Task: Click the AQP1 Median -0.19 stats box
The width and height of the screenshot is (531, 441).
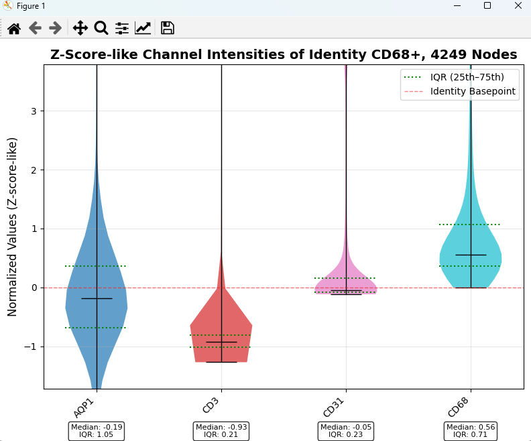Action: (x=97, y=431)
